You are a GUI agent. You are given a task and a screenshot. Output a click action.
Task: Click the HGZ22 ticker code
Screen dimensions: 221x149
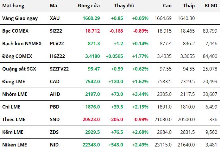[57, 56]
